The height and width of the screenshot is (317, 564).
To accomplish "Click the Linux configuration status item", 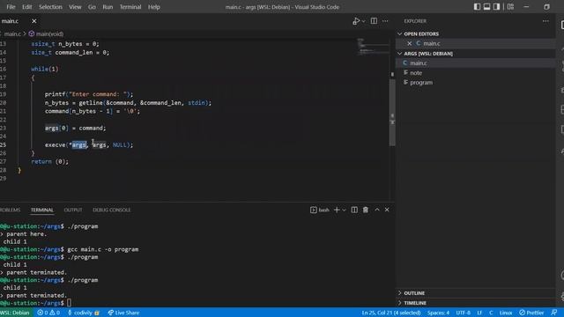I will click(506, 313).
